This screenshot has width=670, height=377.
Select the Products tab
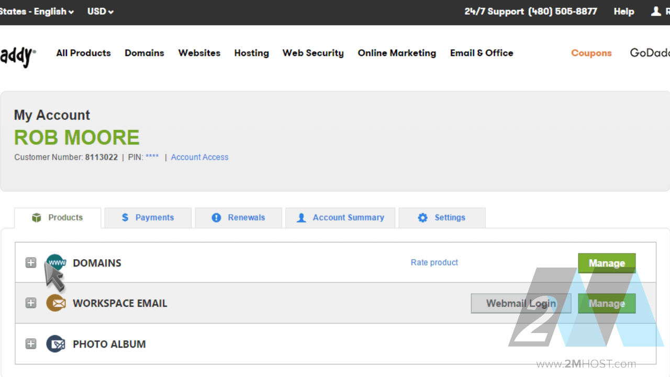coord(58,218)
